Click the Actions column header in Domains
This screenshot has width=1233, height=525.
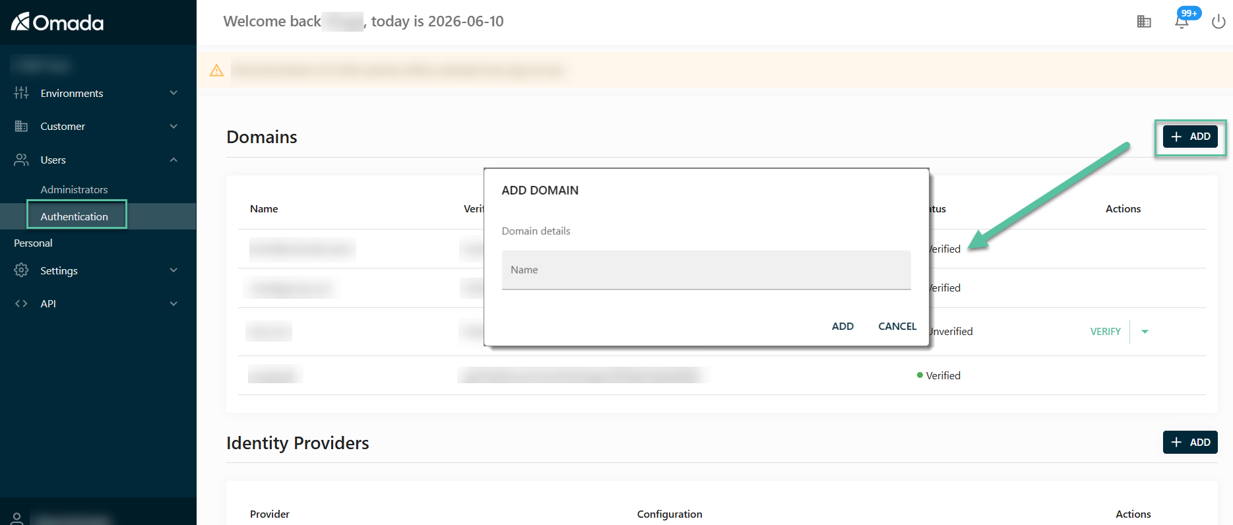(1123, 208)
